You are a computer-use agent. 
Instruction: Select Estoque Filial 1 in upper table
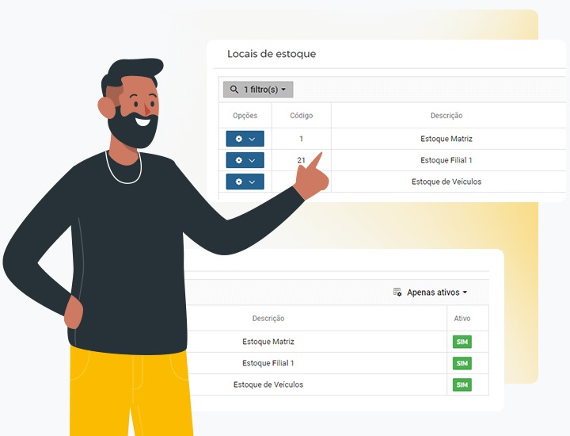(446, 160)
